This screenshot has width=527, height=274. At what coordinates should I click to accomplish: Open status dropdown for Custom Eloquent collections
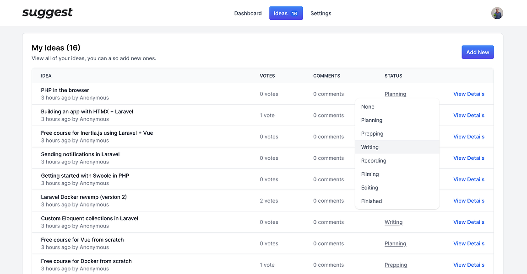393,222
